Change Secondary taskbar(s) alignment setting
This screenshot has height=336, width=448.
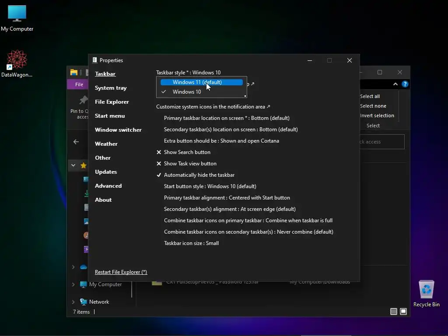pyautogui.click(x=230, y=209)
